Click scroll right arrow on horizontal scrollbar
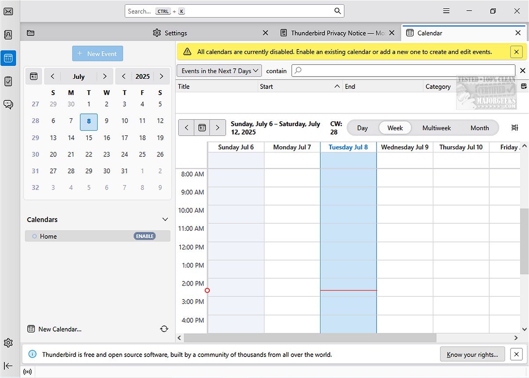This screenshot has height=378, width=529. (x=516, y=338)
